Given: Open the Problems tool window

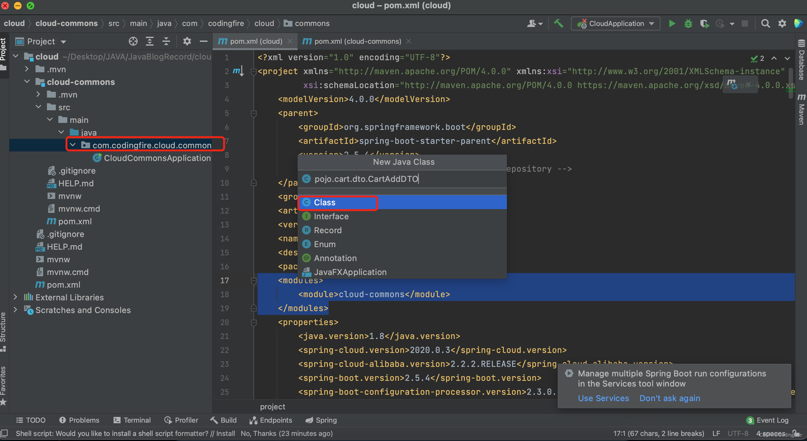Looking at the screenshot, I should click(x=79, y=420).
